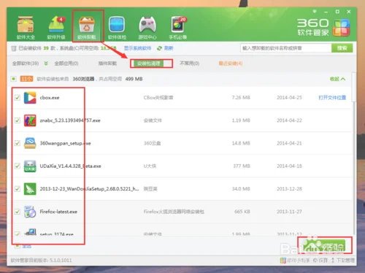Click the znabc installer icon
Viewport: 365px width, 273px height.
click(x=30, y=120)
